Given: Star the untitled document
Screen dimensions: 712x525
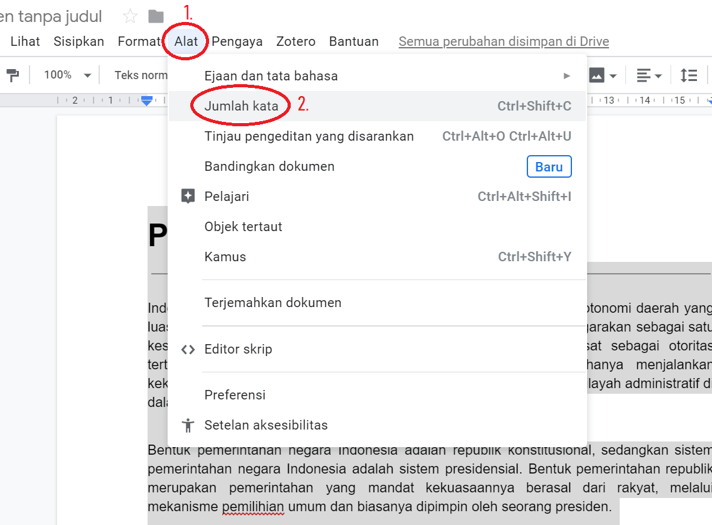Looking at the screenshot, I should tap(130, 16).
